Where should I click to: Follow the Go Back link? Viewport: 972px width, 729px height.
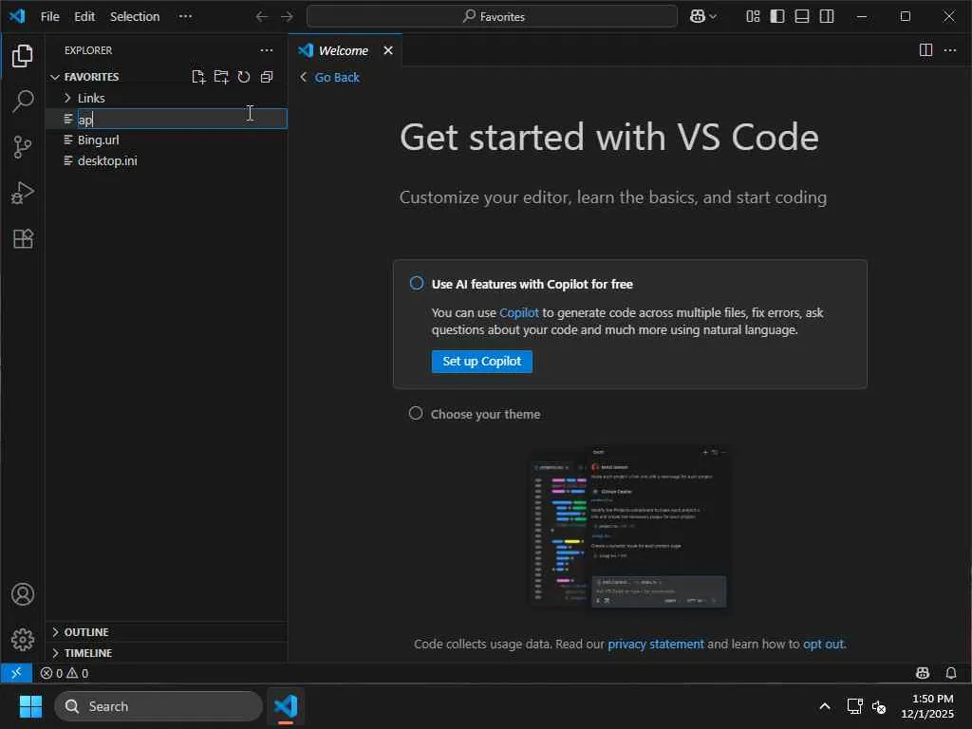tap(337, 78)
